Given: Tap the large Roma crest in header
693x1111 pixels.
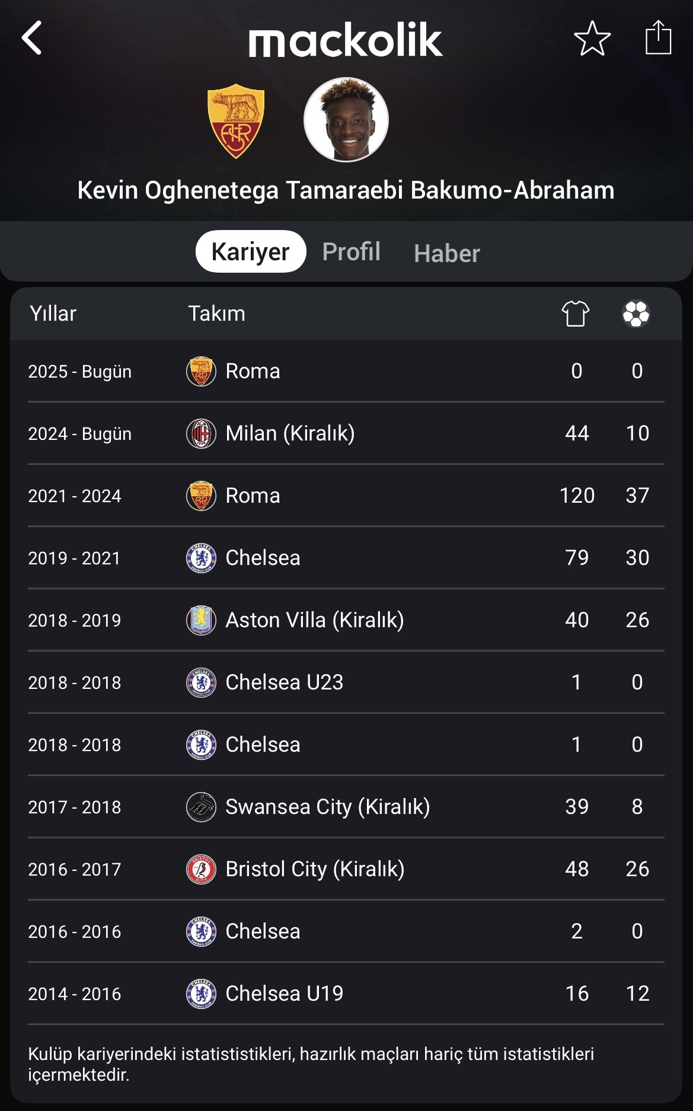Looking at the screenshot, I should 236,121.
